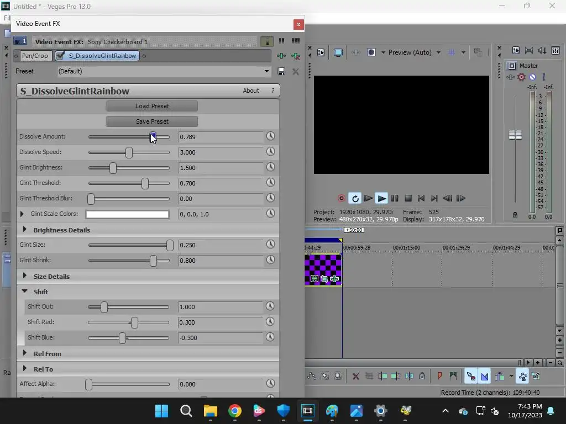Open plug-in chain button in FX window
This screenshot has width=566, height=424.
click(x=281, y=56)
